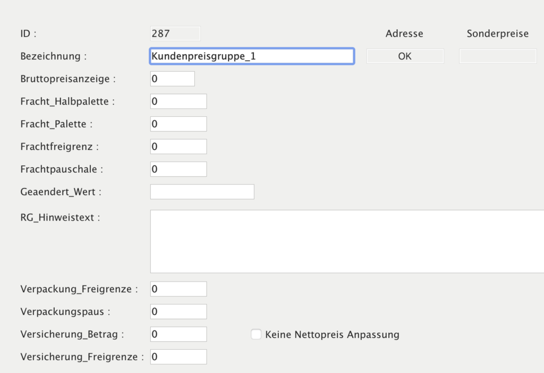The height and width of the screenshot is (373, 544).
Task: Click inside the RG_Hinweistext text area
Action: click(x=346, y=241)
